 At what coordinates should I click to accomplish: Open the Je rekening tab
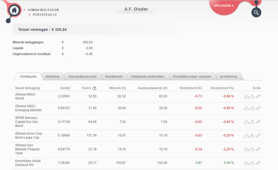point(228,77)
